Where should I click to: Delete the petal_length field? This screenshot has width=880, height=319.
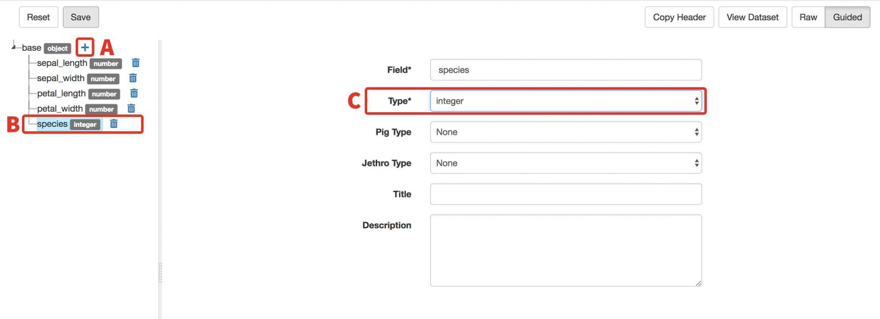tap(134, 93)
